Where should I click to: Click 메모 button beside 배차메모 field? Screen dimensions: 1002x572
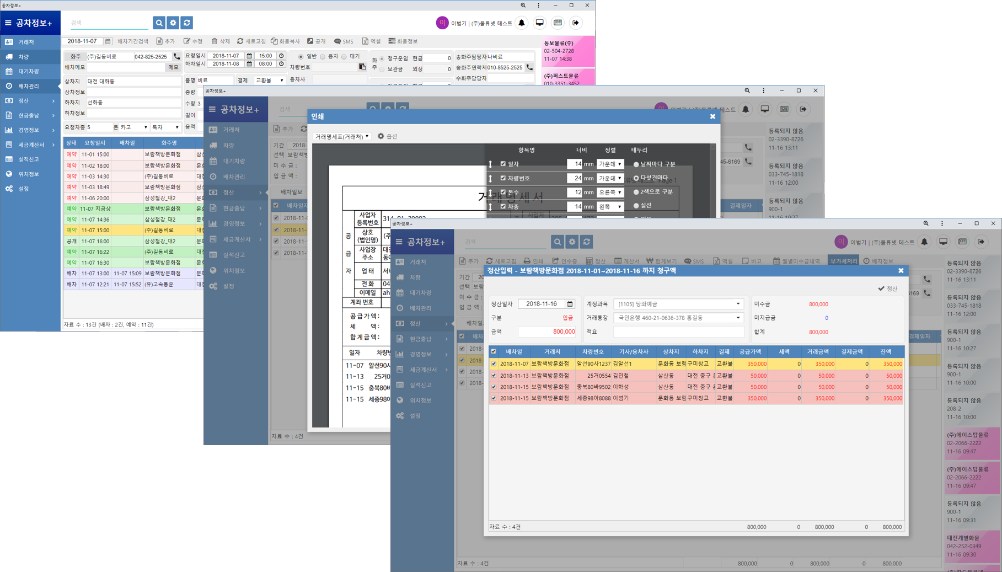(173, 67)
